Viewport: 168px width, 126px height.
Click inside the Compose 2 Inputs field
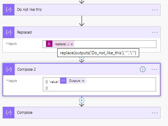coord(99,84)
